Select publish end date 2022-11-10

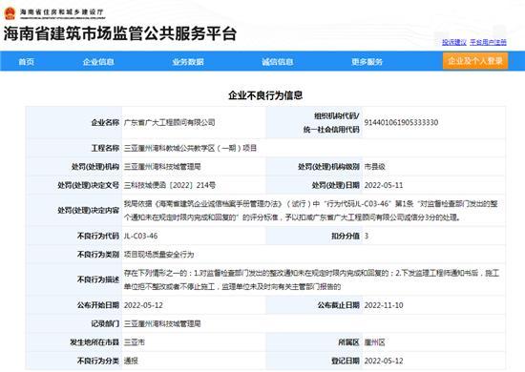(x=384, y=305)
